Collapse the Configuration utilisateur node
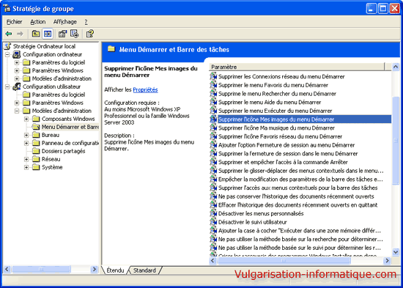Screen dimensions: 403x288 pos(7,86)
